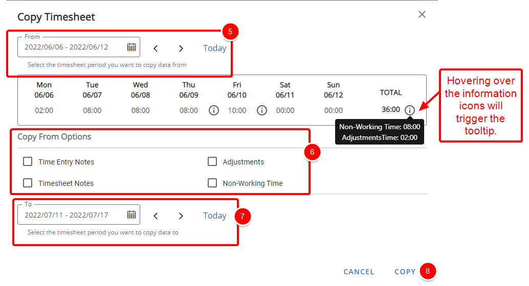Tick the Adjustments checkbox
Screen dimensions: 529x286
pyautogui.click(x=212, y=162)
